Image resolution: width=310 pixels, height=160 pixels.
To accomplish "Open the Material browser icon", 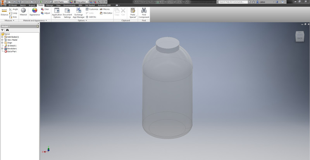I will pyautogui.click(x=23, y=12).
